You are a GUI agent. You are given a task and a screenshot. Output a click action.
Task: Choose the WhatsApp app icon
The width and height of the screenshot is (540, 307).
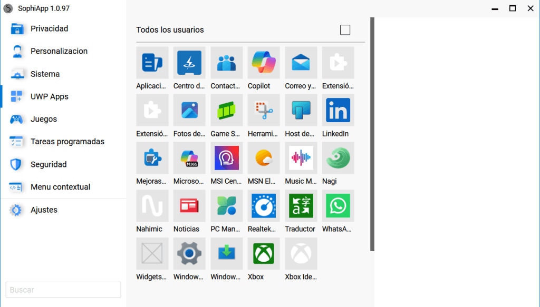coord(338,205)
